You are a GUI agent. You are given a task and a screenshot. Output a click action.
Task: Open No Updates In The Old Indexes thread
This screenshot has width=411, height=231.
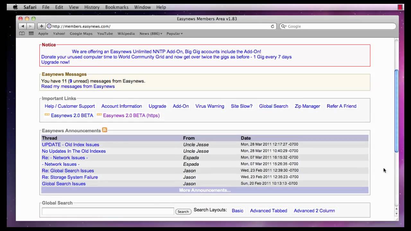click(x=74, y=151)
